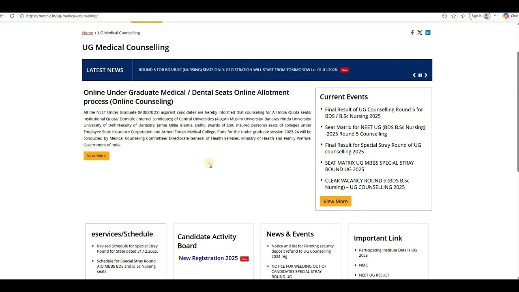Show next news ticker item

tap(426, 75)
